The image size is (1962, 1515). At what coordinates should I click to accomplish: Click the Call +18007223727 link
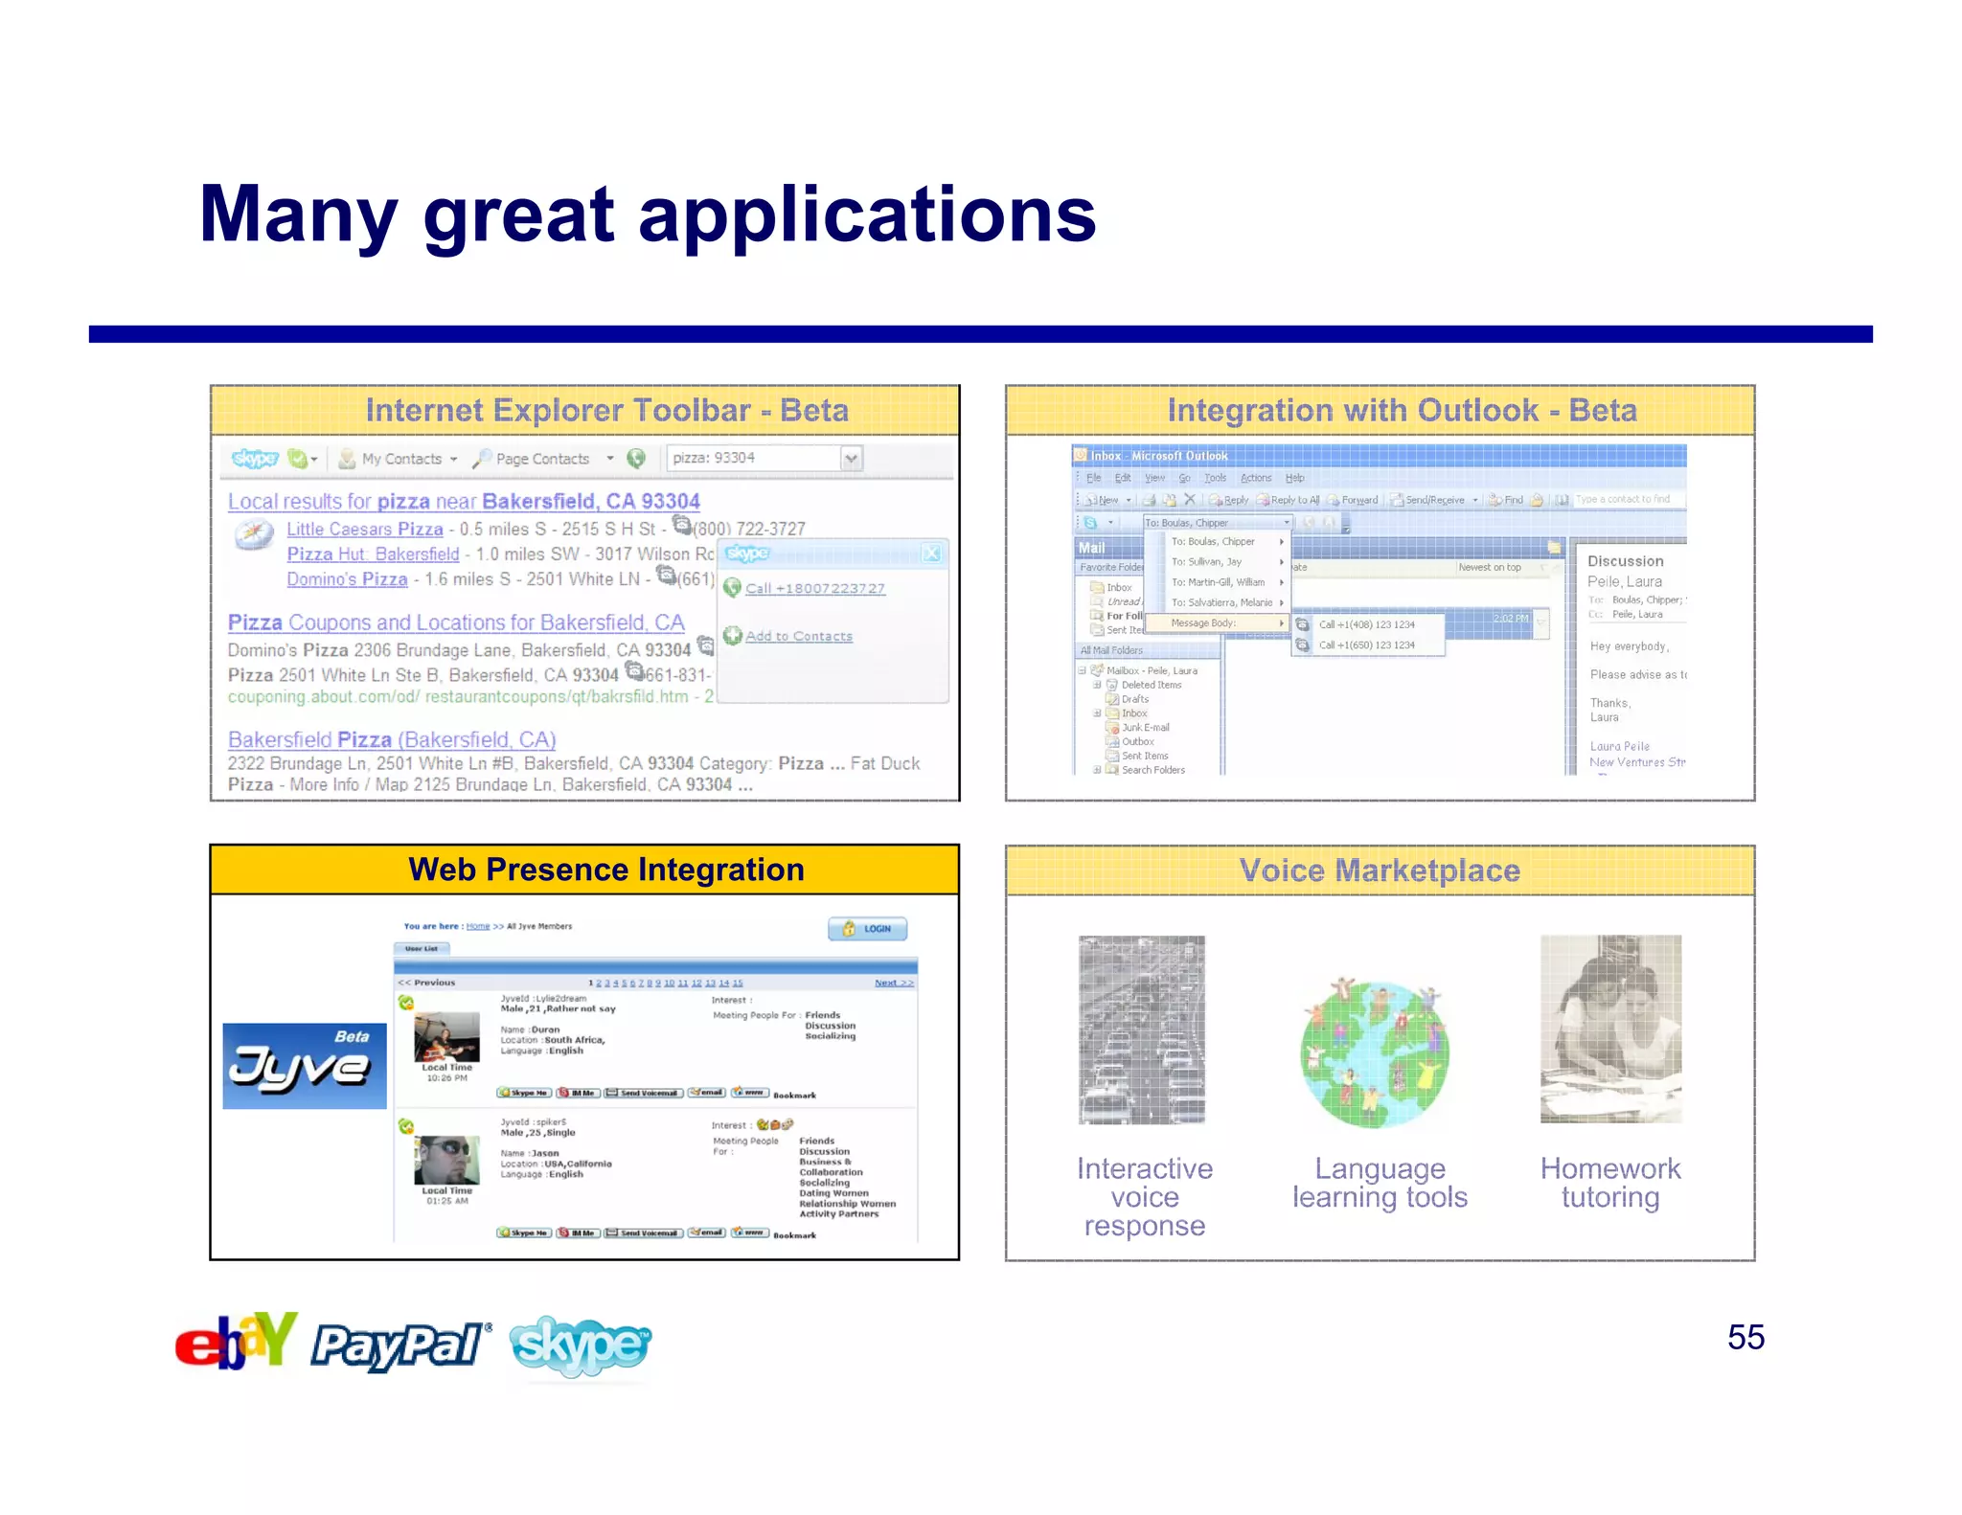(x=815, y=589)
